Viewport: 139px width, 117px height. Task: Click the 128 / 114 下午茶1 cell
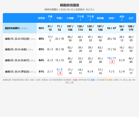click(80, 28)
